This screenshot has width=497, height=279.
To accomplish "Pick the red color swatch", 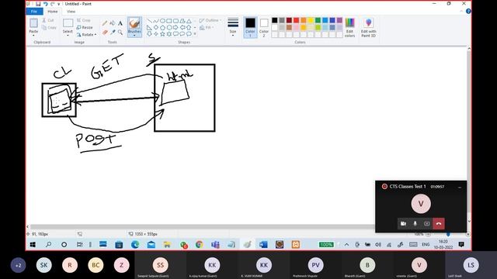I will point(296,20).
